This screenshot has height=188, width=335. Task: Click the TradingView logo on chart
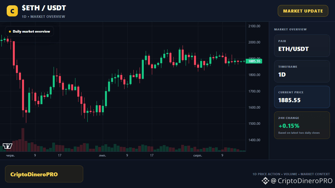(x=8, y=146)
